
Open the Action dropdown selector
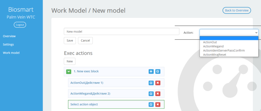229,33
